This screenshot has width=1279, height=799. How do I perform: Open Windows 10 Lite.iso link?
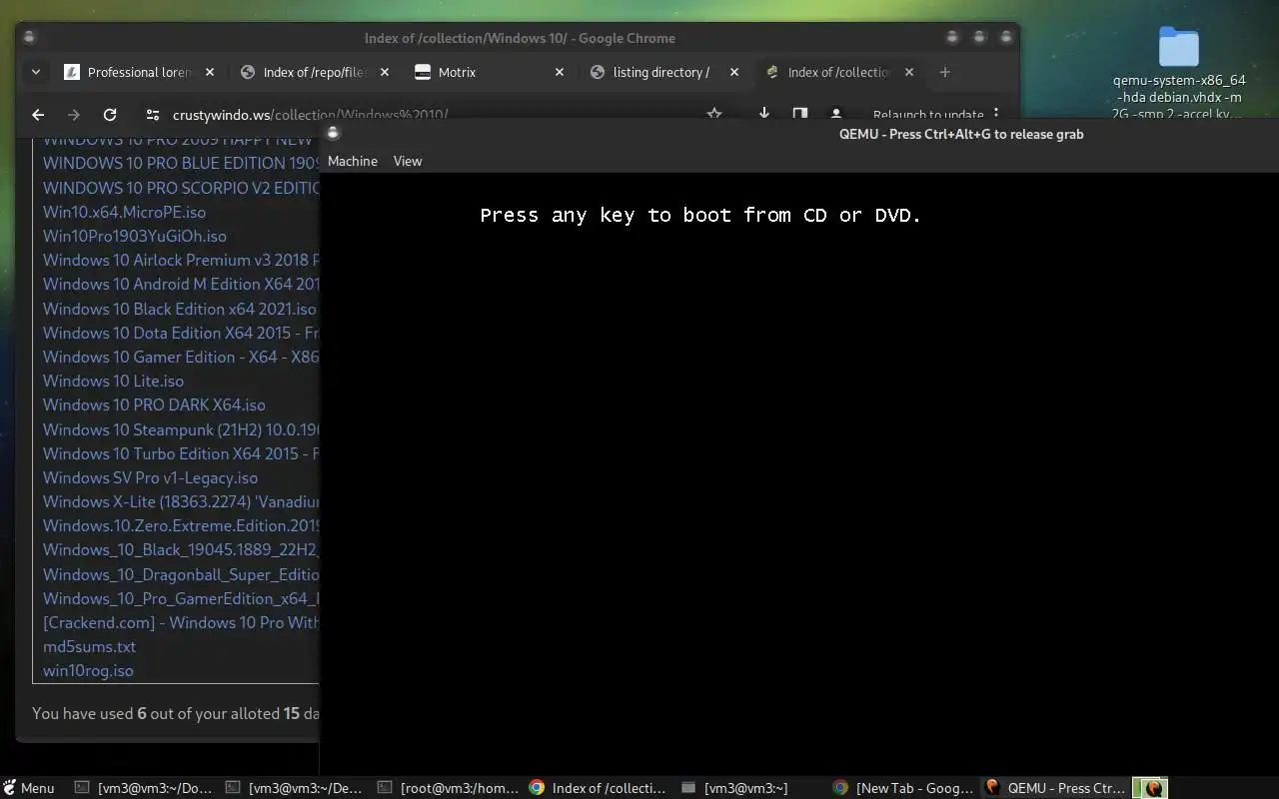coord(113,381)
